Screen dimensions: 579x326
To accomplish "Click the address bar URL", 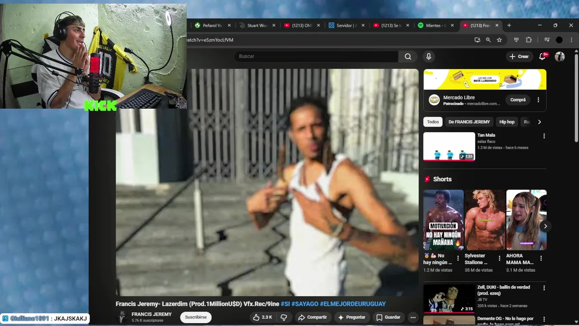I will coord(210,40).
